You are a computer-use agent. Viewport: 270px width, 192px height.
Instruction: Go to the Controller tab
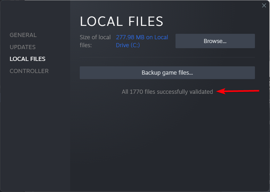(29, 71)
